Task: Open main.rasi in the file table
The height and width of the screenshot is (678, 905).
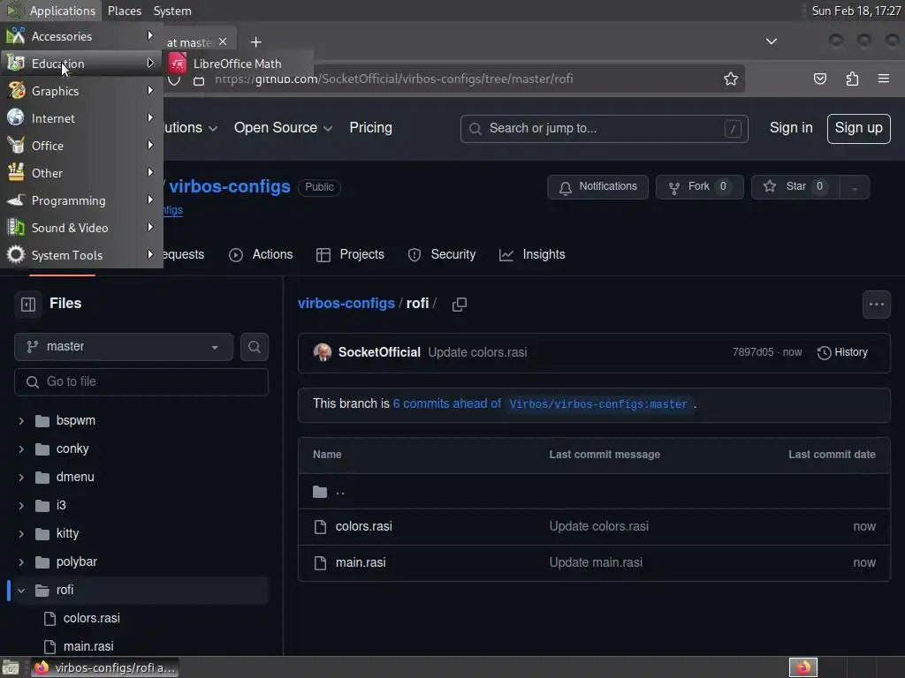Action: pos(361,562)
